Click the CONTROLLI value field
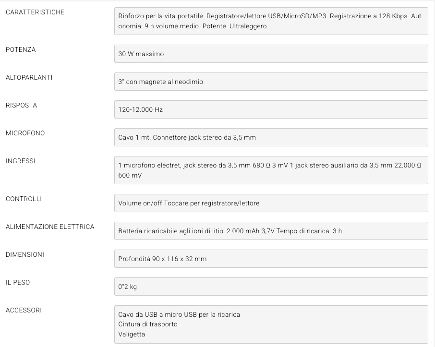 tap(271, 203)
